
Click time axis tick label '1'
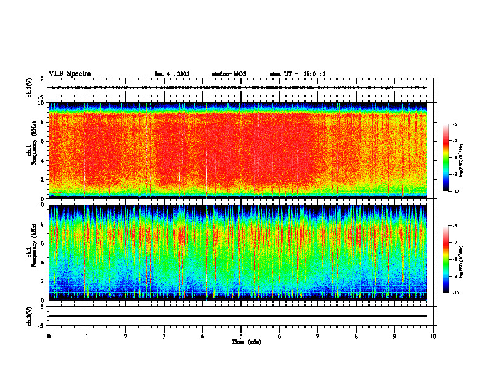click(87, 336)
